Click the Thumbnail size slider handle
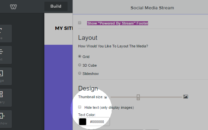 tap(138, 97)
